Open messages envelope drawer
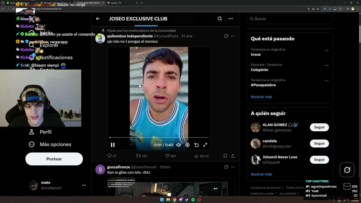The image size is (361, 203). click(347, 186)
